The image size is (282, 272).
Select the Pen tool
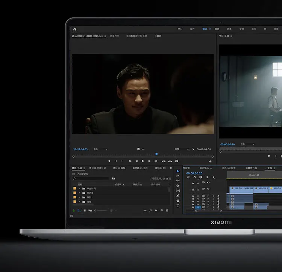click(x=178, y=196)
